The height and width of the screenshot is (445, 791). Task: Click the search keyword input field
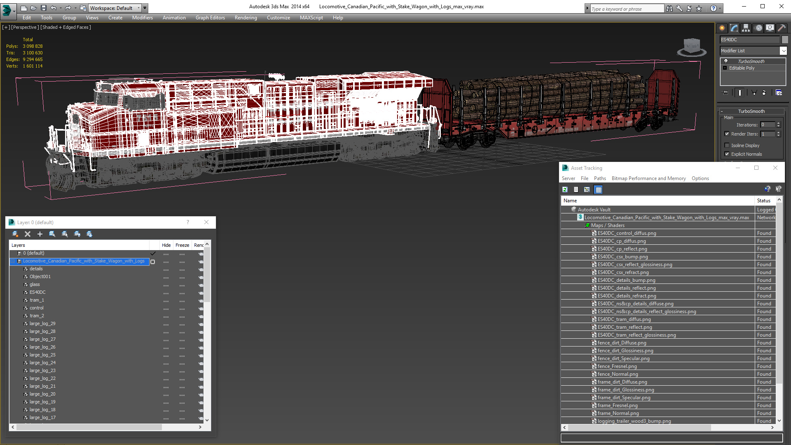627,9
